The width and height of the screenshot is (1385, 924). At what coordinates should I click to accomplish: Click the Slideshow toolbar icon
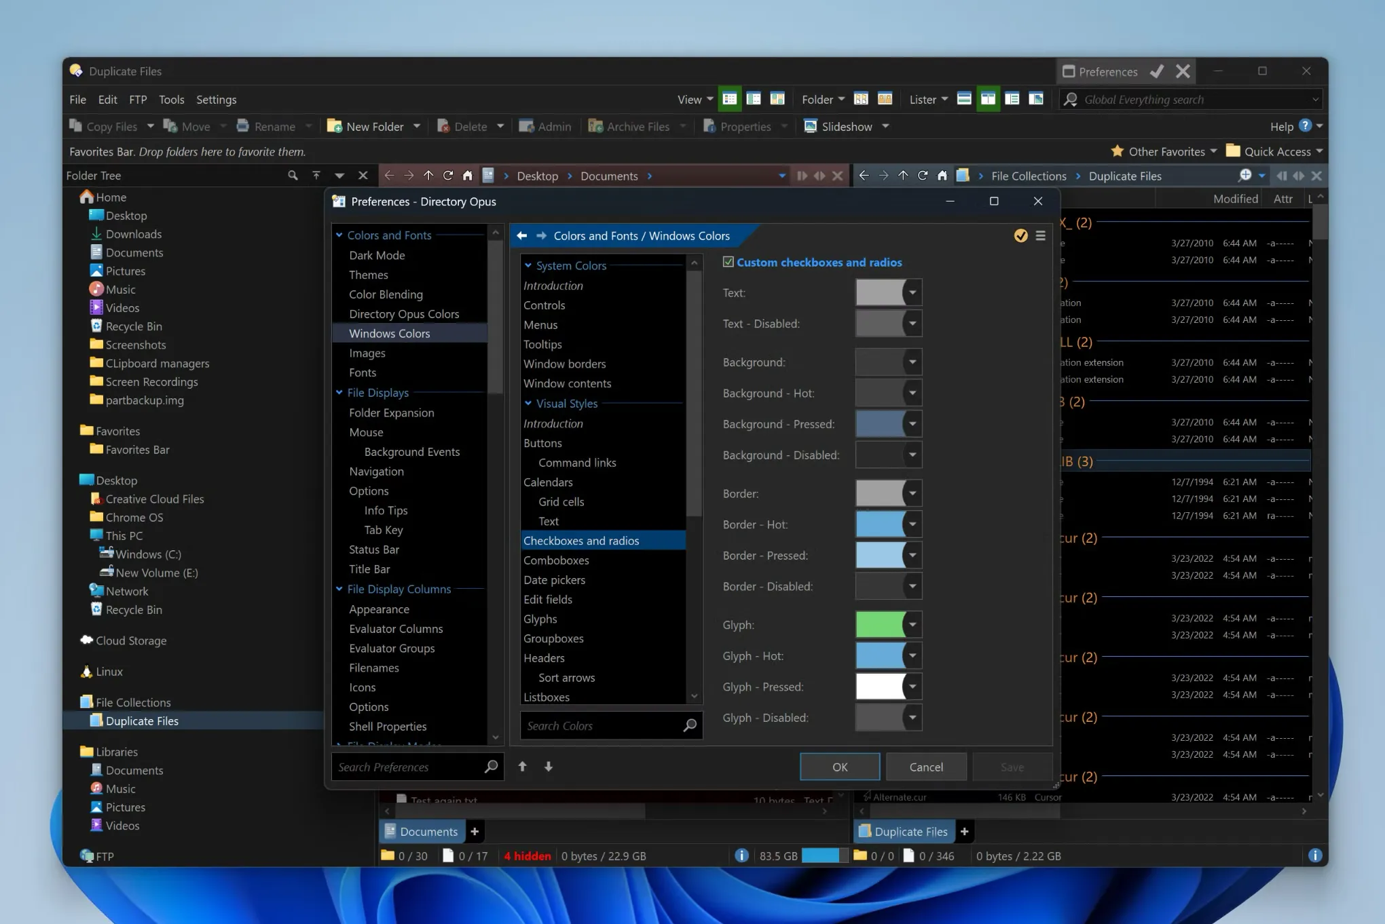click(x=810, y=126)
